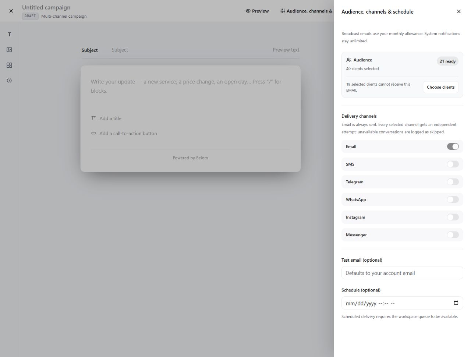This screenshot has width=471, height=357.
Task: Click the Schedule date-time field
Action: [402, 303]
